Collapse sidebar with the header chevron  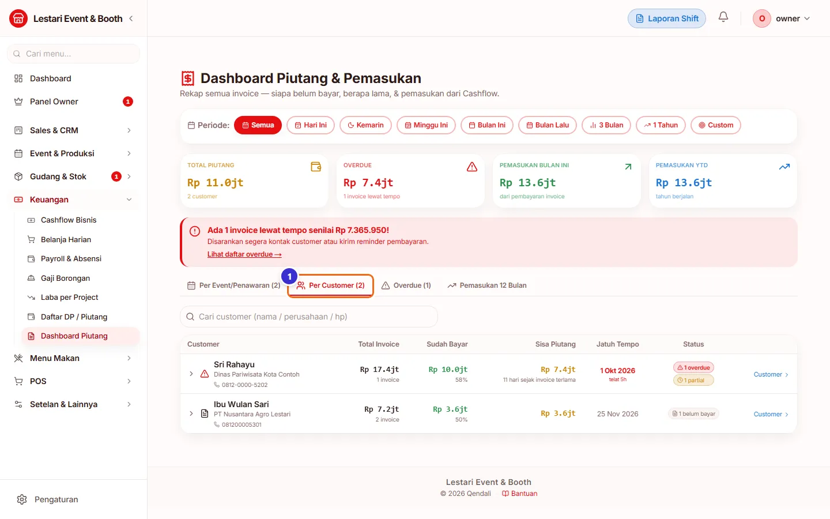(131, 18)
